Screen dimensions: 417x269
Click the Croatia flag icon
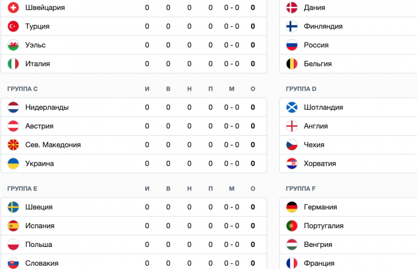click(292, 164)
